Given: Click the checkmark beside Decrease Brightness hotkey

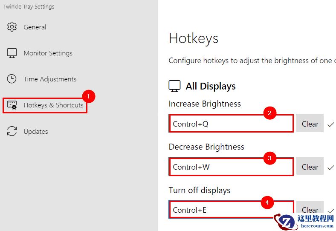Looking at the screenshot, I should click(331, 167).
